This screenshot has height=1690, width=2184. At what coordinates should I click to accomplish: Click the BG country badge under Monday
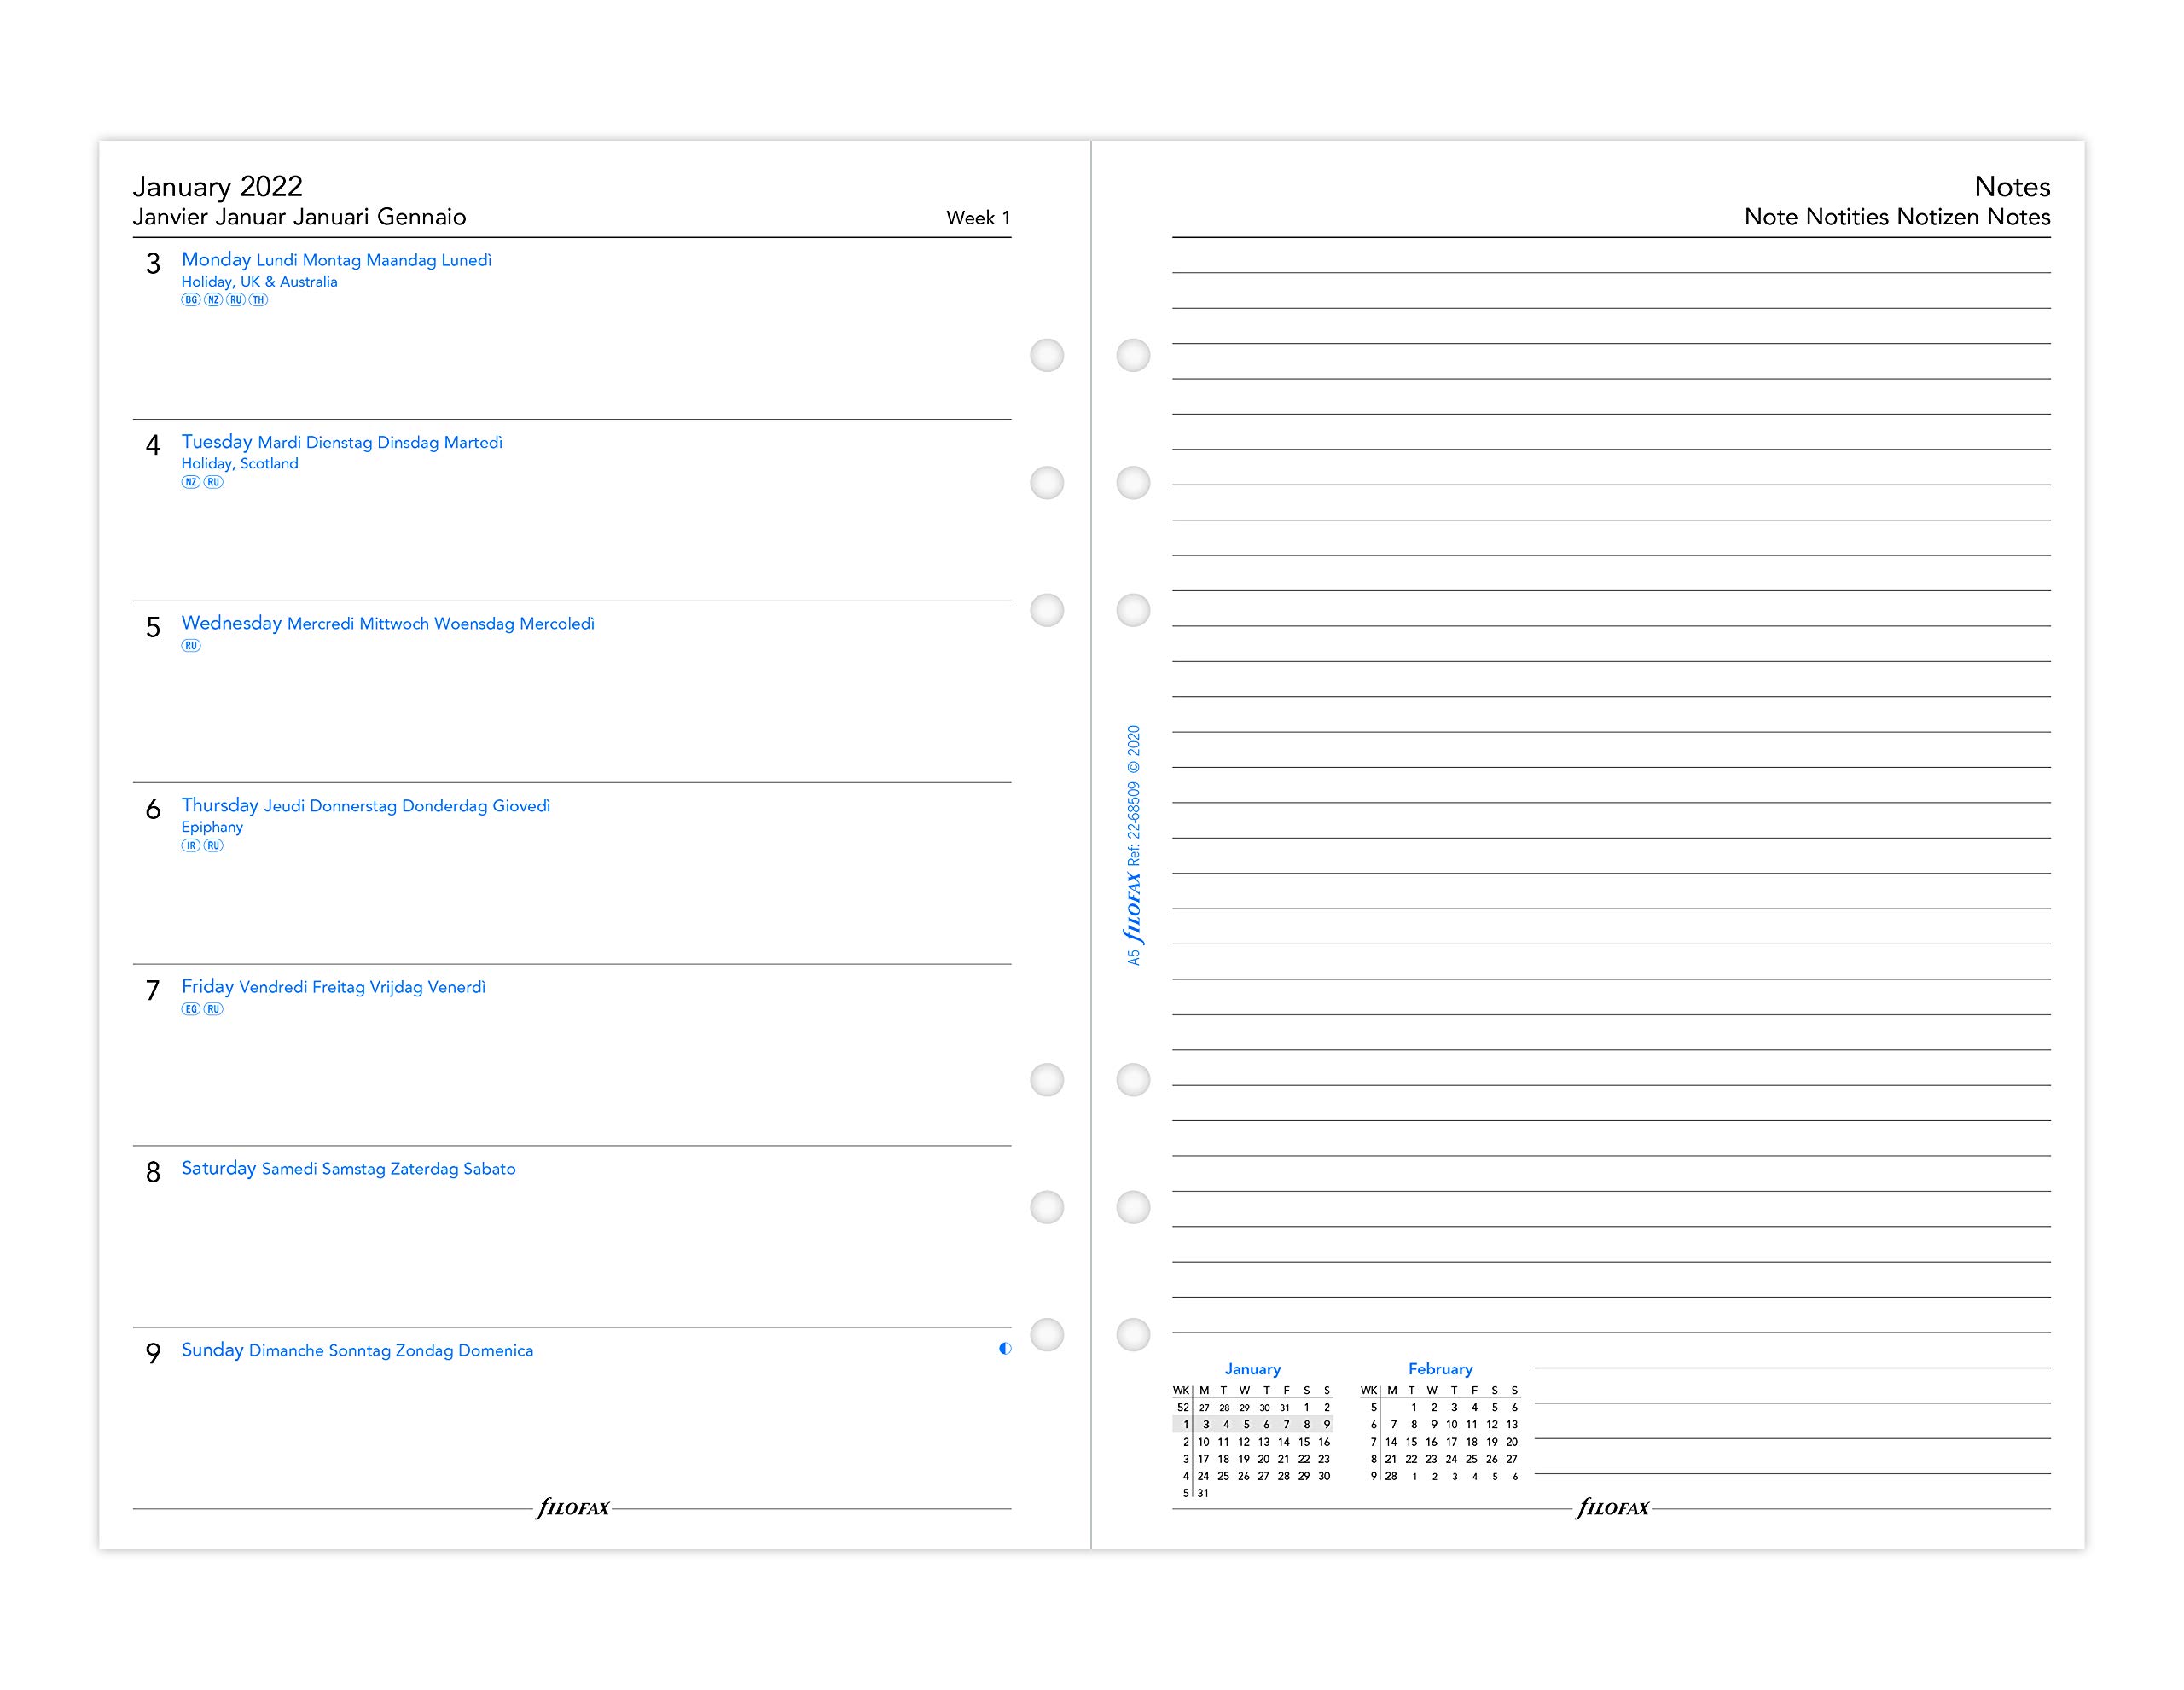(x=191, y=300)
